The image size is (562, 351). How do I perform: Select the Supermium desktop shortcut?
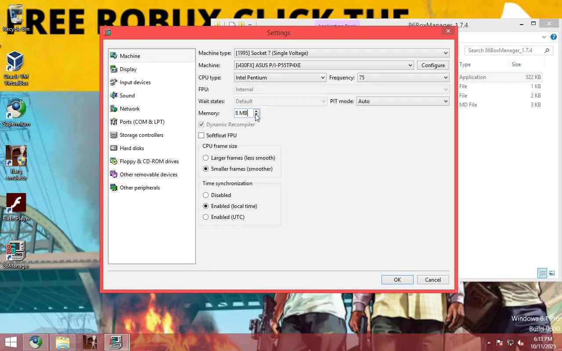pyautogui.click(x=16, y=113)
